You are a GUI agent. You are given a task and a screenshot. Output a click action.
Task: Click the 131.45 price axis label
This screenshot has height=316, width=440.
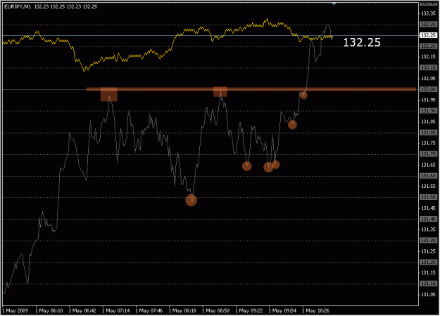(429, 208)
